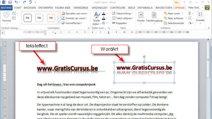Expand Opvullen van vorm dropdown
Screen dimensions: 212x119
click(88, 13)
